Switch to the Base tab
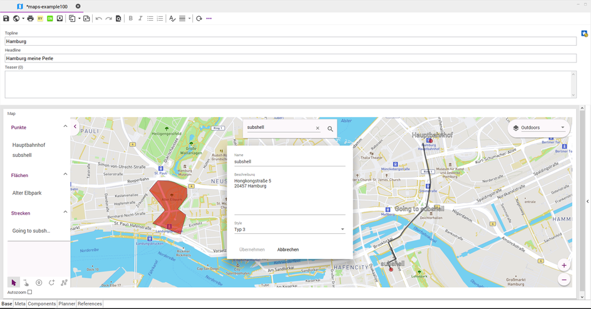Image resolution: width=591 pixels, height=309 pixels. pos(7,304)
